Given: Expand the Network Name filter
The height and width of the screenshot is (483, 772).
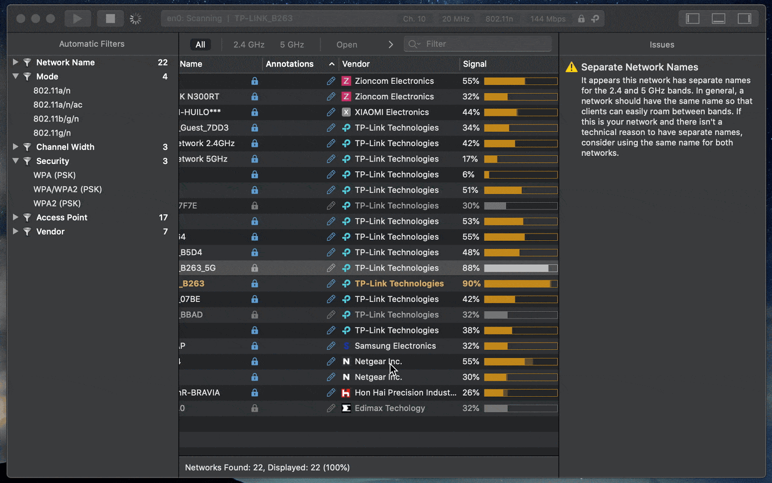Looking at the screenshot, I should click(15, 62).
